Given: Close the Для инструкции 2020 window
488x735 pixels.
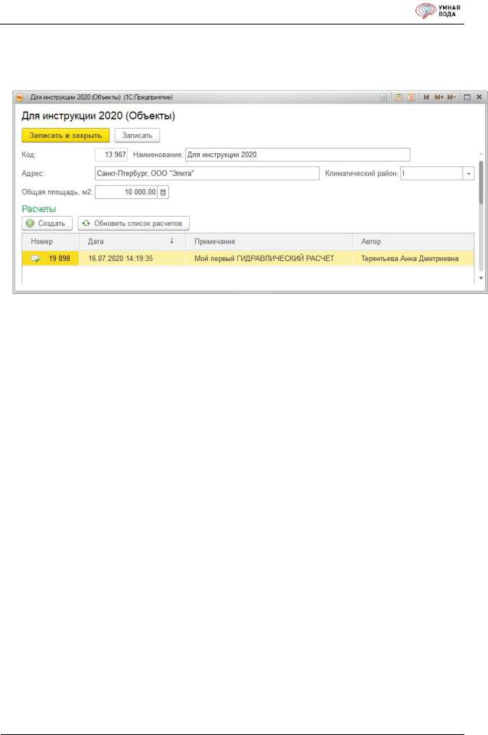Looking at the screenshot, I should click(479, 97).
